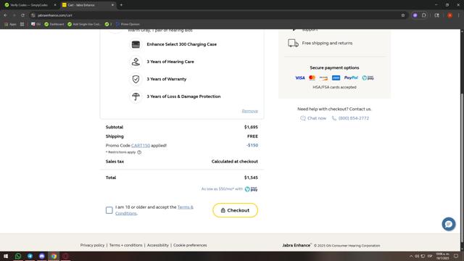Open the Windows Start menu
The image size is (464, 261).
6,256
